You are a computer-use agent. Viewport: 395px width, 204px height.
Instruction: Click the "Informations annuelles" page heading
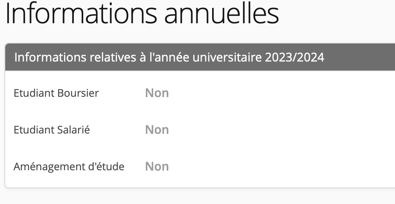pyautogui.click(x=142, y=14)
